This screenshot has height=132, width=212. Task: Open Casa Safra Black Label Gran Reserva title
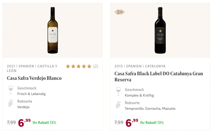158,77
